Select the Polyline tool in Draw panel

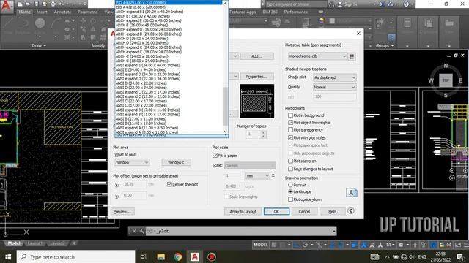(x=23, y=23)
